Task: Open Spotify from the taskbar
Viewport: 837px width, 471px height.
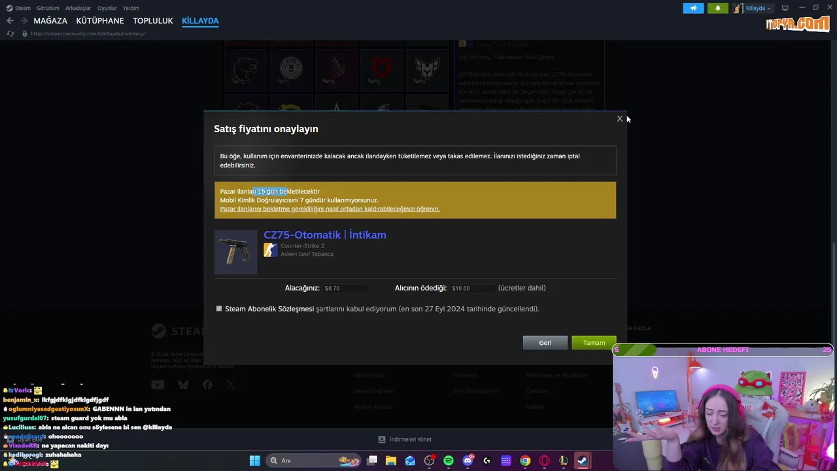Action: pyautogui.click(x=449, y=461)
